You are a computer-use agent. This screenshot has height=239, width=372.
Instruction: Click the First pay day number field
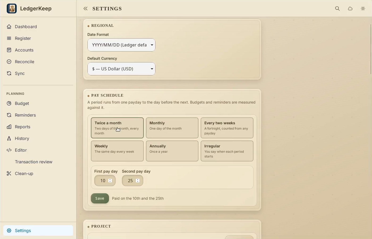click(x=105, y=181)
